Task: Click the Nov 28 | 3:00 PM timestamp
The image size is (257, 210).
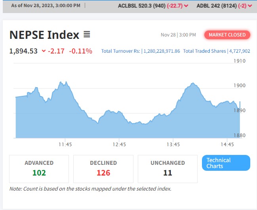Action: tap(178, 35)
